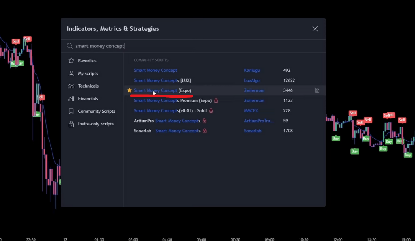Click lock icon on ArtiumPro row
Screen dimensions: 415x241
204,120
